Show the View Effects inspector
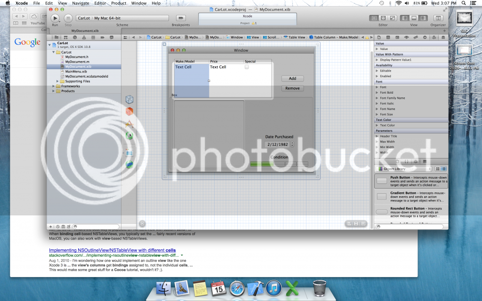482x301 pixels. [x=443, y=37]
